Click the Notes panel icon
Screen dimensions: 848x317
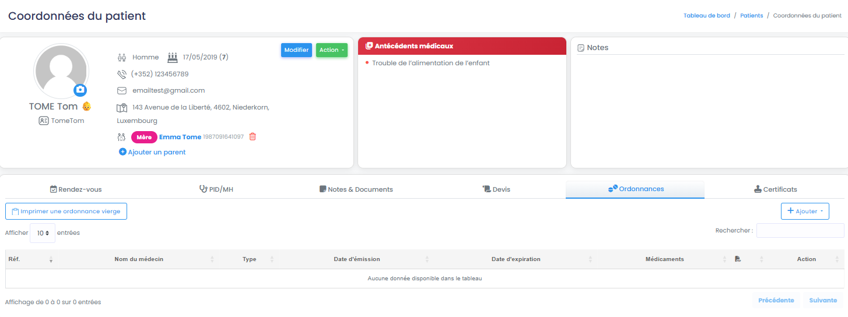point(581,48)
